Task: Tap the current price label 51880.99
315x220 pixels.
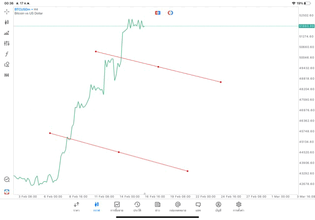Action: click(306, 26)
